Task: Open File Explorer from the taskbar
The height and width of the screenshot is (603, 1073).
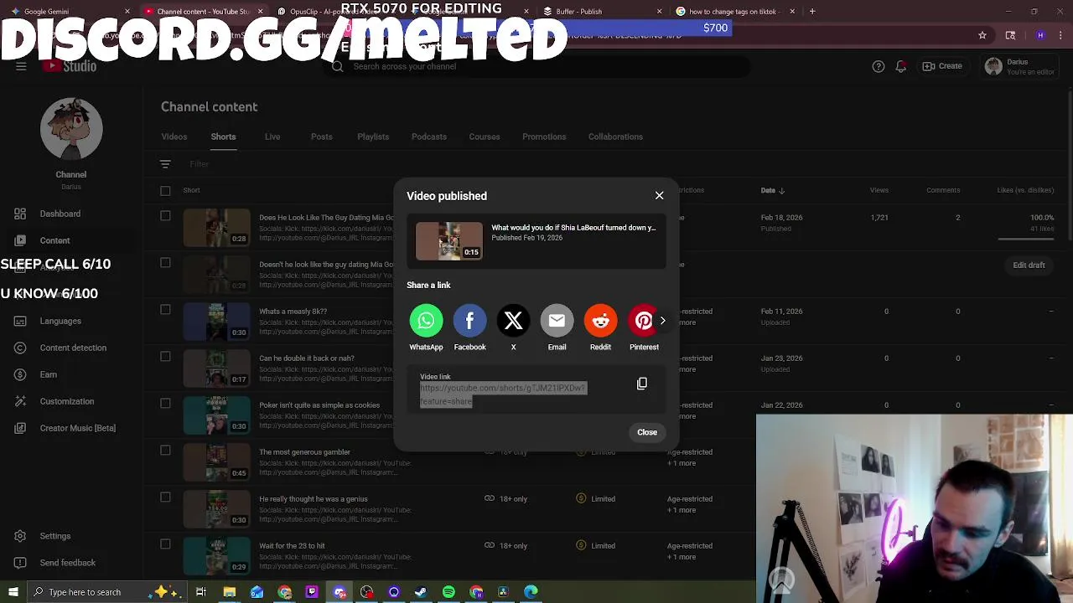Action: tap(229, 592)
